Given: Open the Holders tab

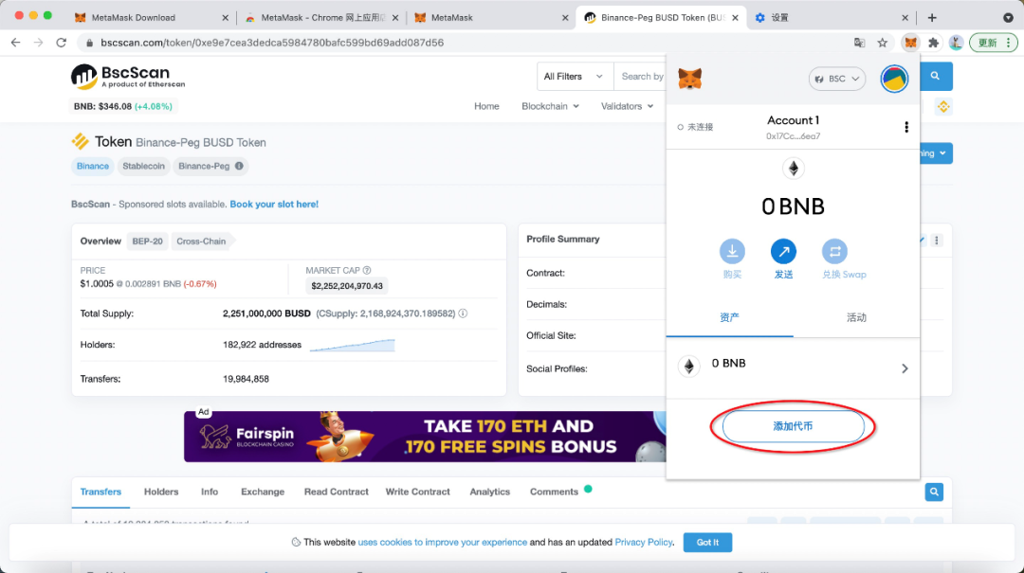Looking at the screenshot, I should pos(160,492).
